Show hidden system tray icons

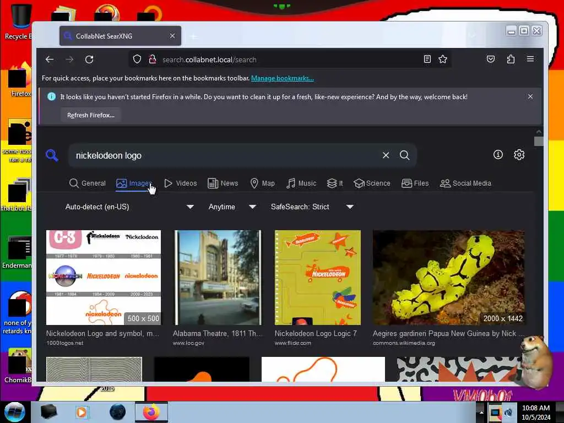pyautogui.click(x=481, y=413)
